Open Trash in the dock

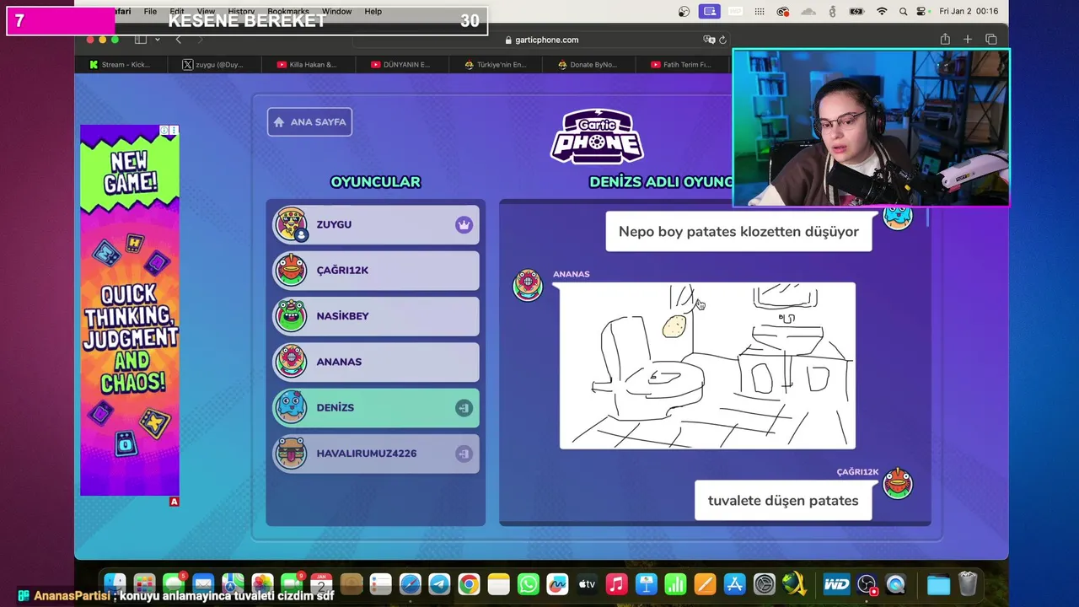pyautogui.click(x=968, y=584)
